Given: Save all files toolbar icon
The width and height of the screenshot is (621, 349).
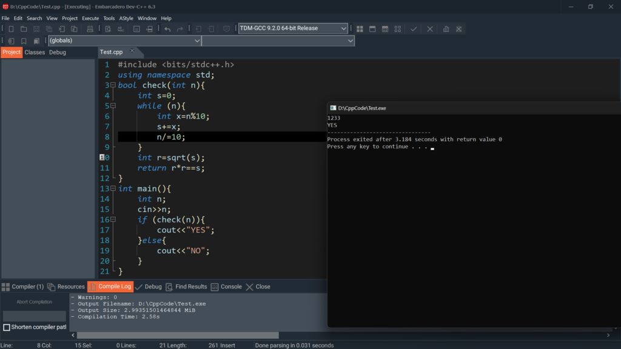Looking at the screenshot, I should pos(49,29).
